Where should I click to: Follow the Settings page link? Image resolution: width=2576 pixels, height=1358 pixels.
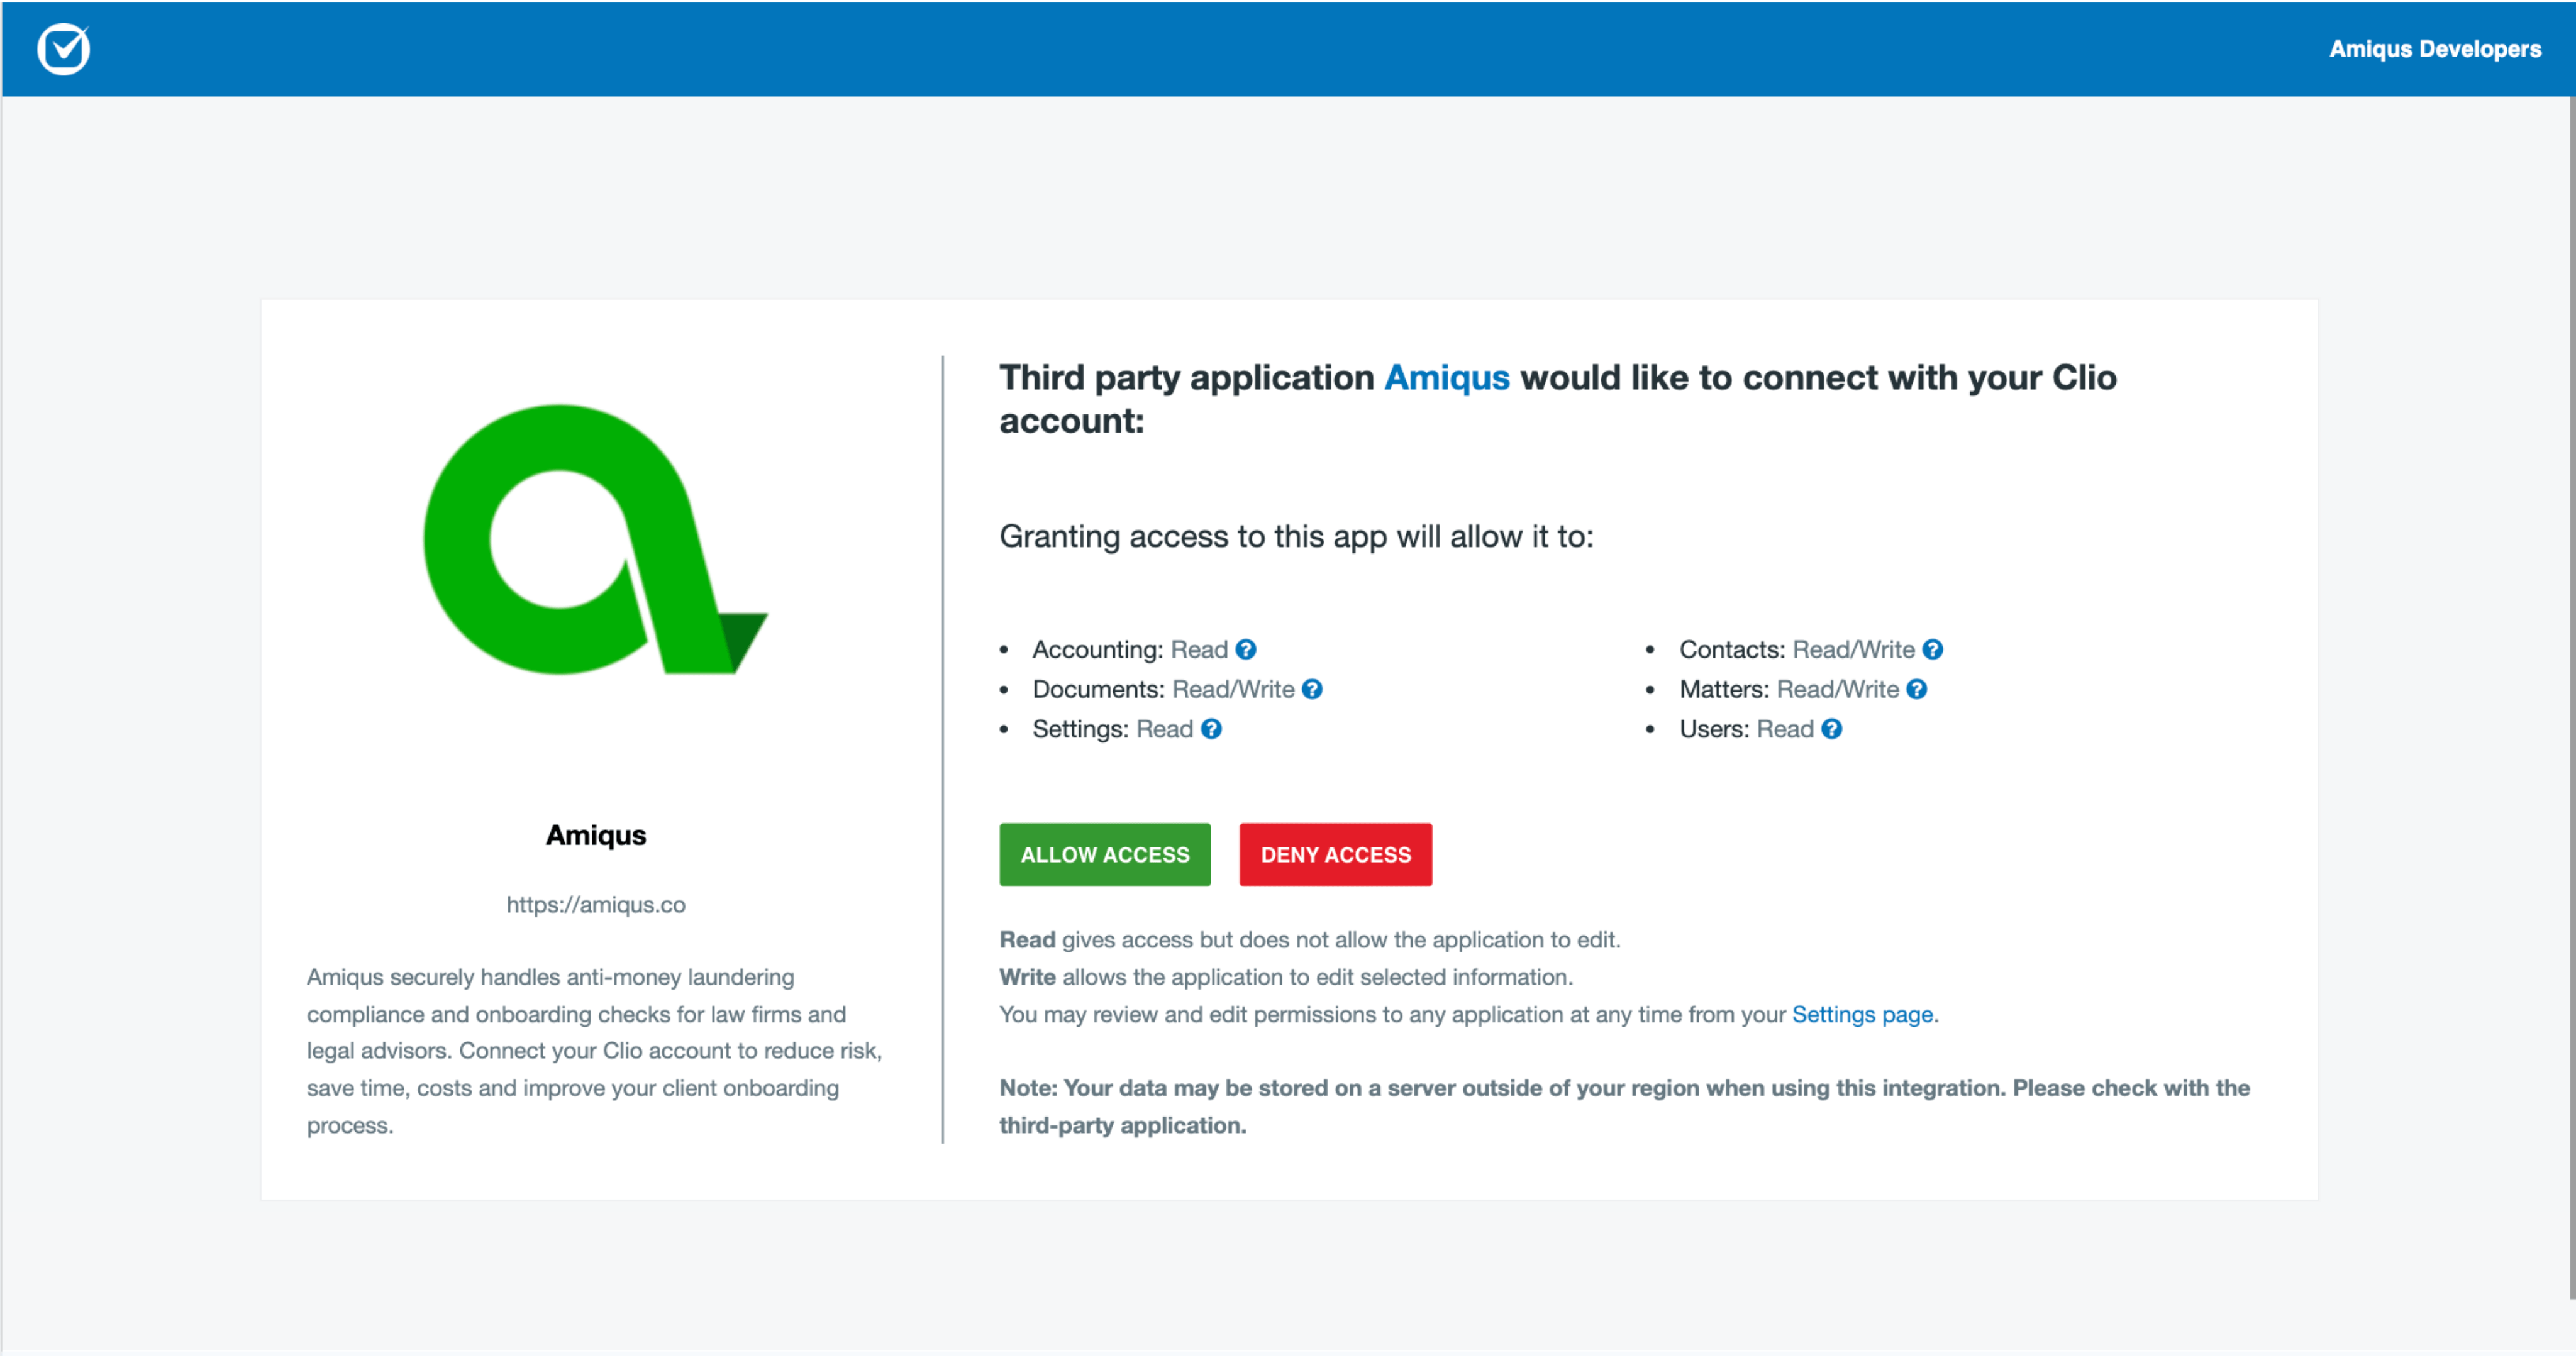point(1861,1015)
